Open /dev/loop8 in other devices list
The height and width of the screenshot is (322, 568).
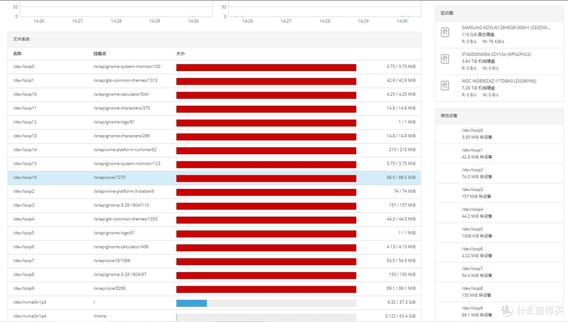499,291
